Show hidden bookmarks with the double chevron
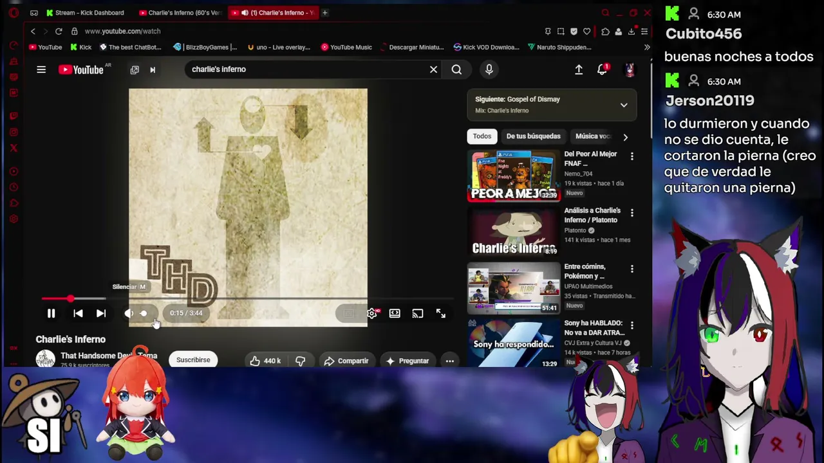Viewport: 824px width, 463px height. pyautogui.click(x=647, y=47)
